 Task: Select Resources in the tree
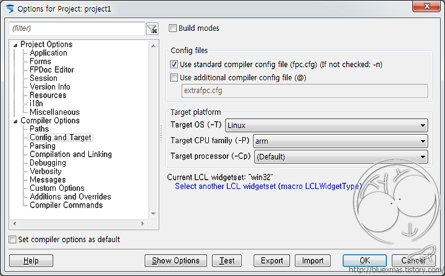[48, 95]
